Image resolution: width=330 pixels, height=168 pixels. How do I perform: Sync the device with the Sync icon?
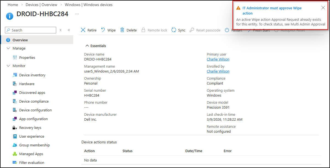tap(178, 30)
